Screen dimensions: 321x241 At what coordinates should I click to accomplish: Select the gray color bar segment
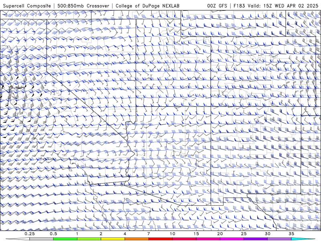click(42, 239)
